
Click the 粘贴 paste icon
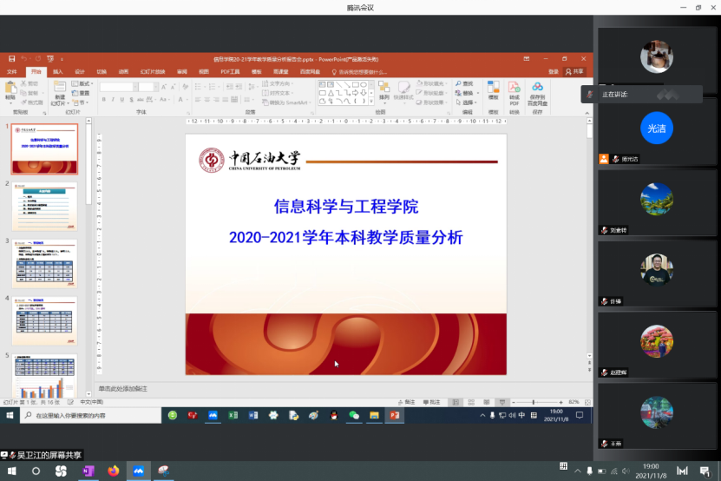coord(10,90)
